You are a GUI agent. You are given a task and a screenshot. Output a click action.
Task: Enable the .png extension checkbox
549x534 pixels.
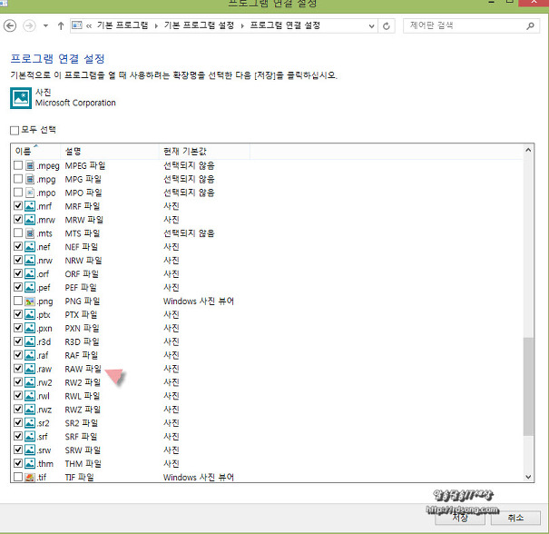18,301
